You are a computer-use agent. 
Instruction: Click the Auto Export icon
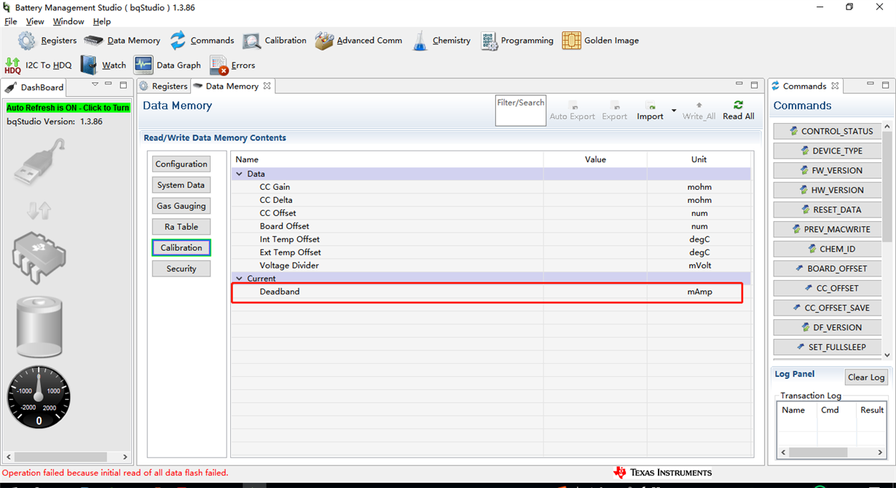573,105
